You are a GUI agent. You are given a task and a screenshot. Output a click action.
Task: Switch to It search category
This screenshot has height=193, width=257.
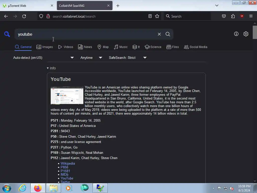tap(136, 47)
